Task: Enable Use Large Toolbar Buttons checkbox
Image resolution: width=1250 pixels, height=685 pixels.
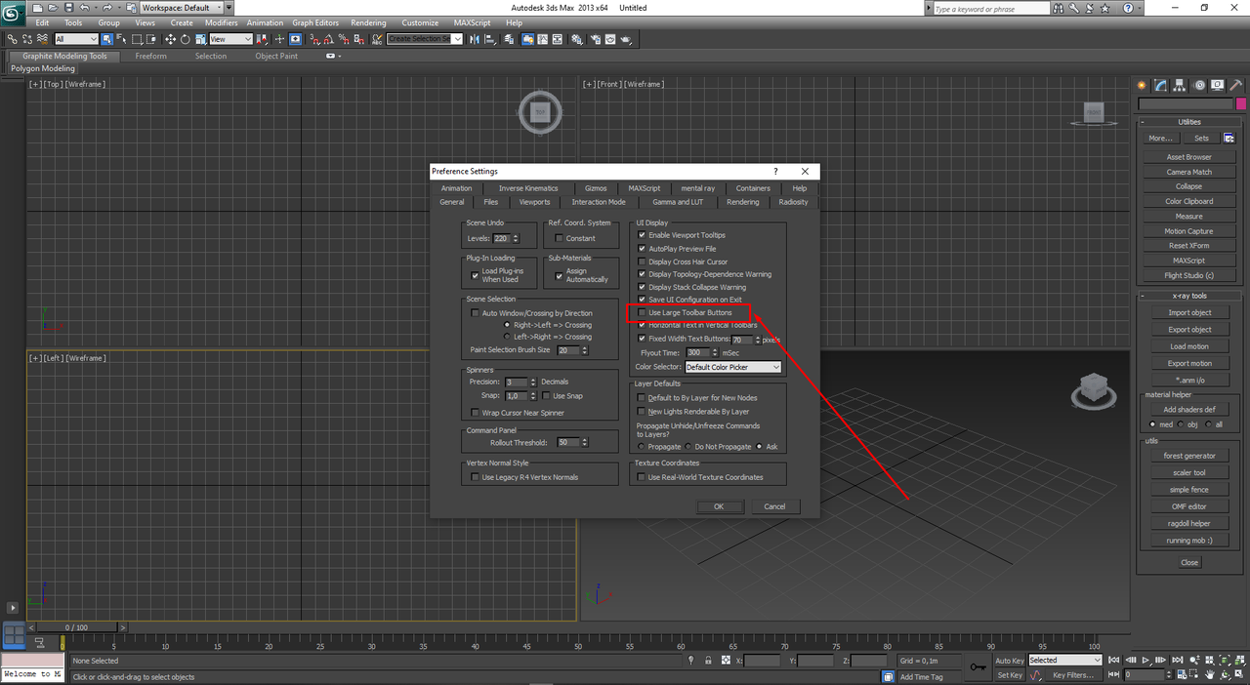Action: point(642,312)
